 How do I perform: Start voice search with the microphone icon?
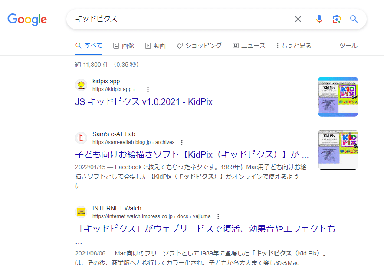pos(319,19)
